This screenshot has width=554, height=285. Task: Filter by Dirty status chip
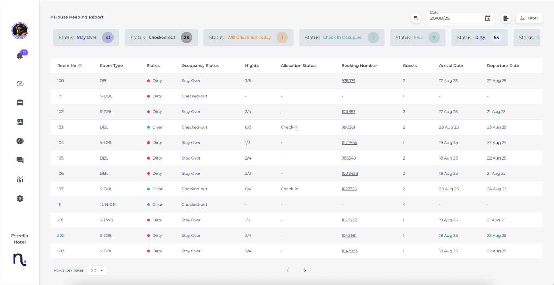coord(479,38)
